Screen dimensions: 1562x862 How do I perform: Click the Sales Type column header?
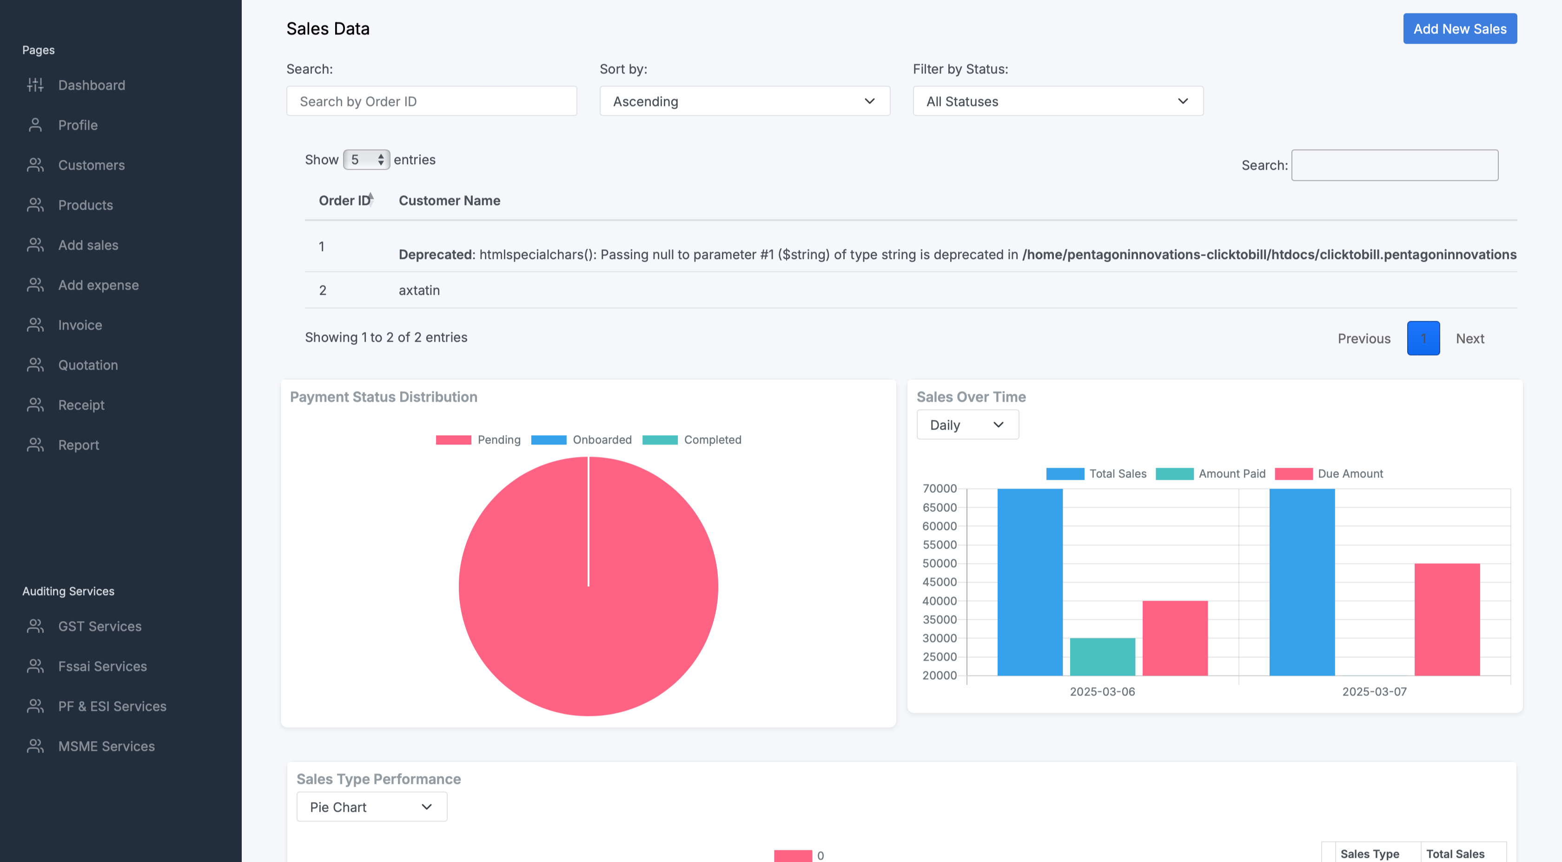pyautogui.click(x=1370, y=854)
